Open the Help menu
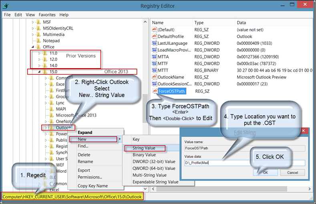The width and height of the screenshot is (316, 204). coord(64,15)
